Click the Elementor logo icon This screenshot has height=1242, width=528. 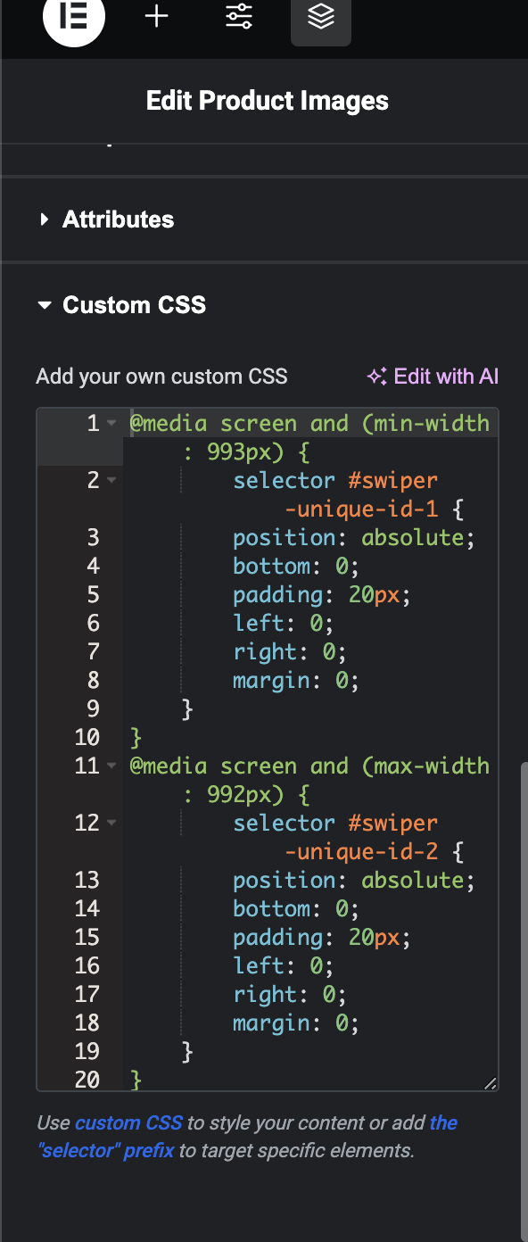click(x=74, y=18)
